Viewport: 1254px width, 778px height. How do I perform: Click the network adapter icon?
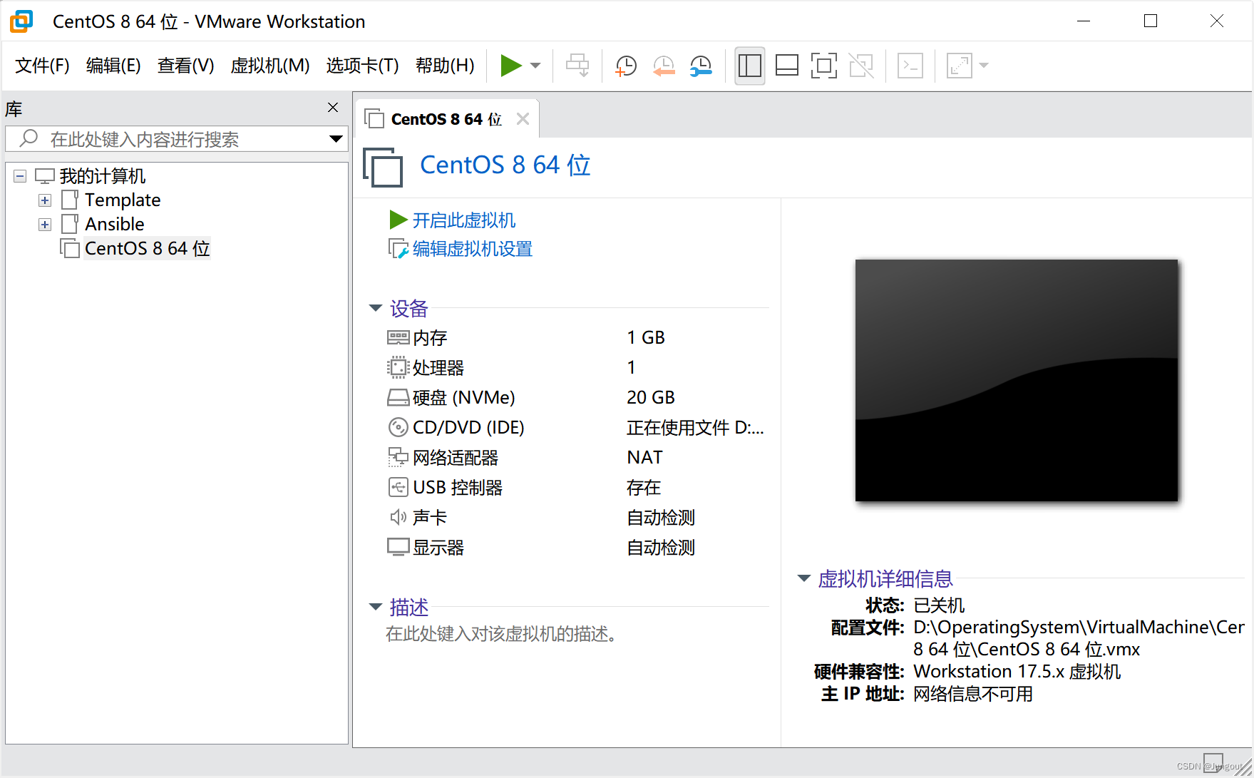coord(398,457)
